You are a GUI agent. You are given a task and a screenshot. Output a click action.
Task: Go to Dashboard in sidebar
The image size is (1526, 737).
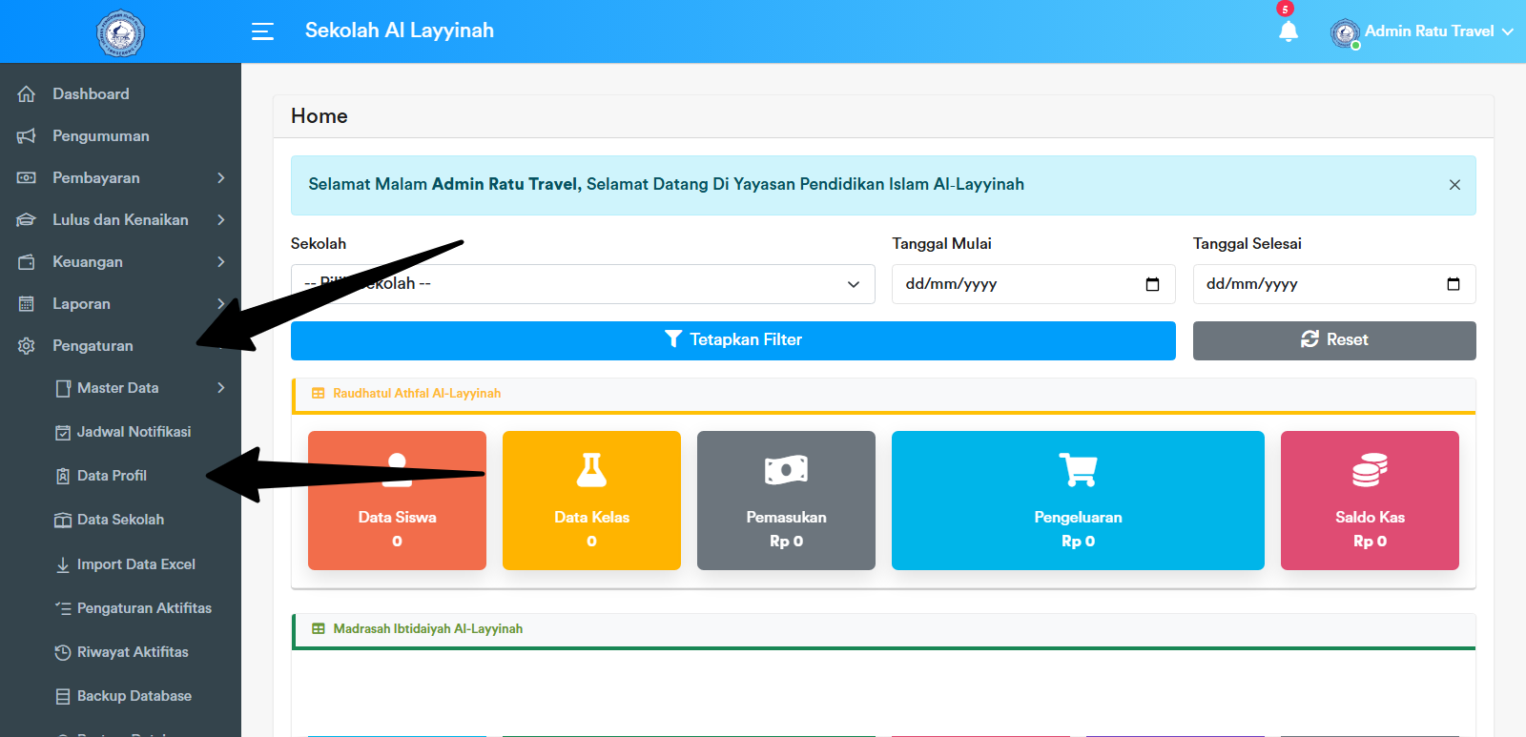pyautogui.click(x=91, y=94)
